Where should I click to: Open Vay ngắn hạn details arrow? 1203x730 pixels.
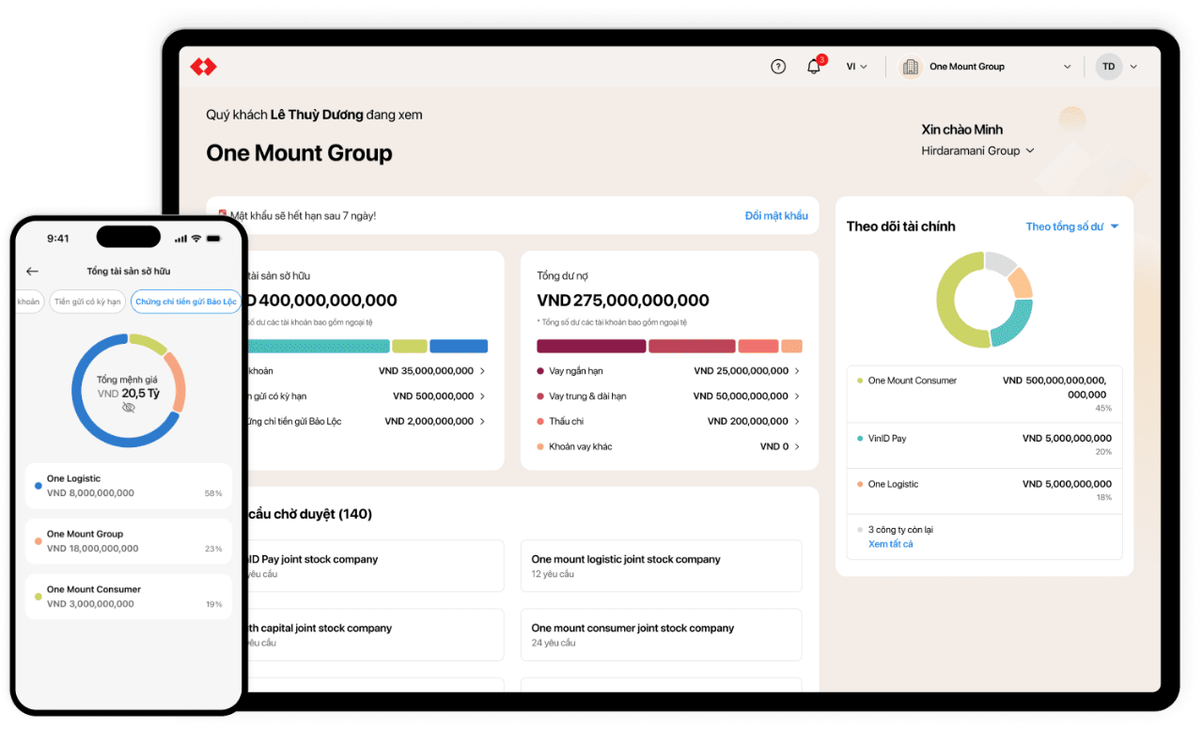coord(797,371)
